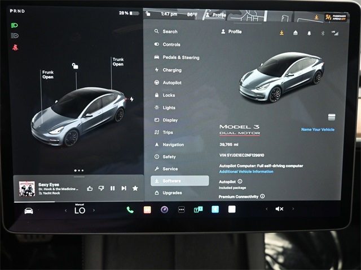Viewport: 361px width, 270px height.
Task: Tap the Profile button in settings panel
Action: [x=231, y=31]
